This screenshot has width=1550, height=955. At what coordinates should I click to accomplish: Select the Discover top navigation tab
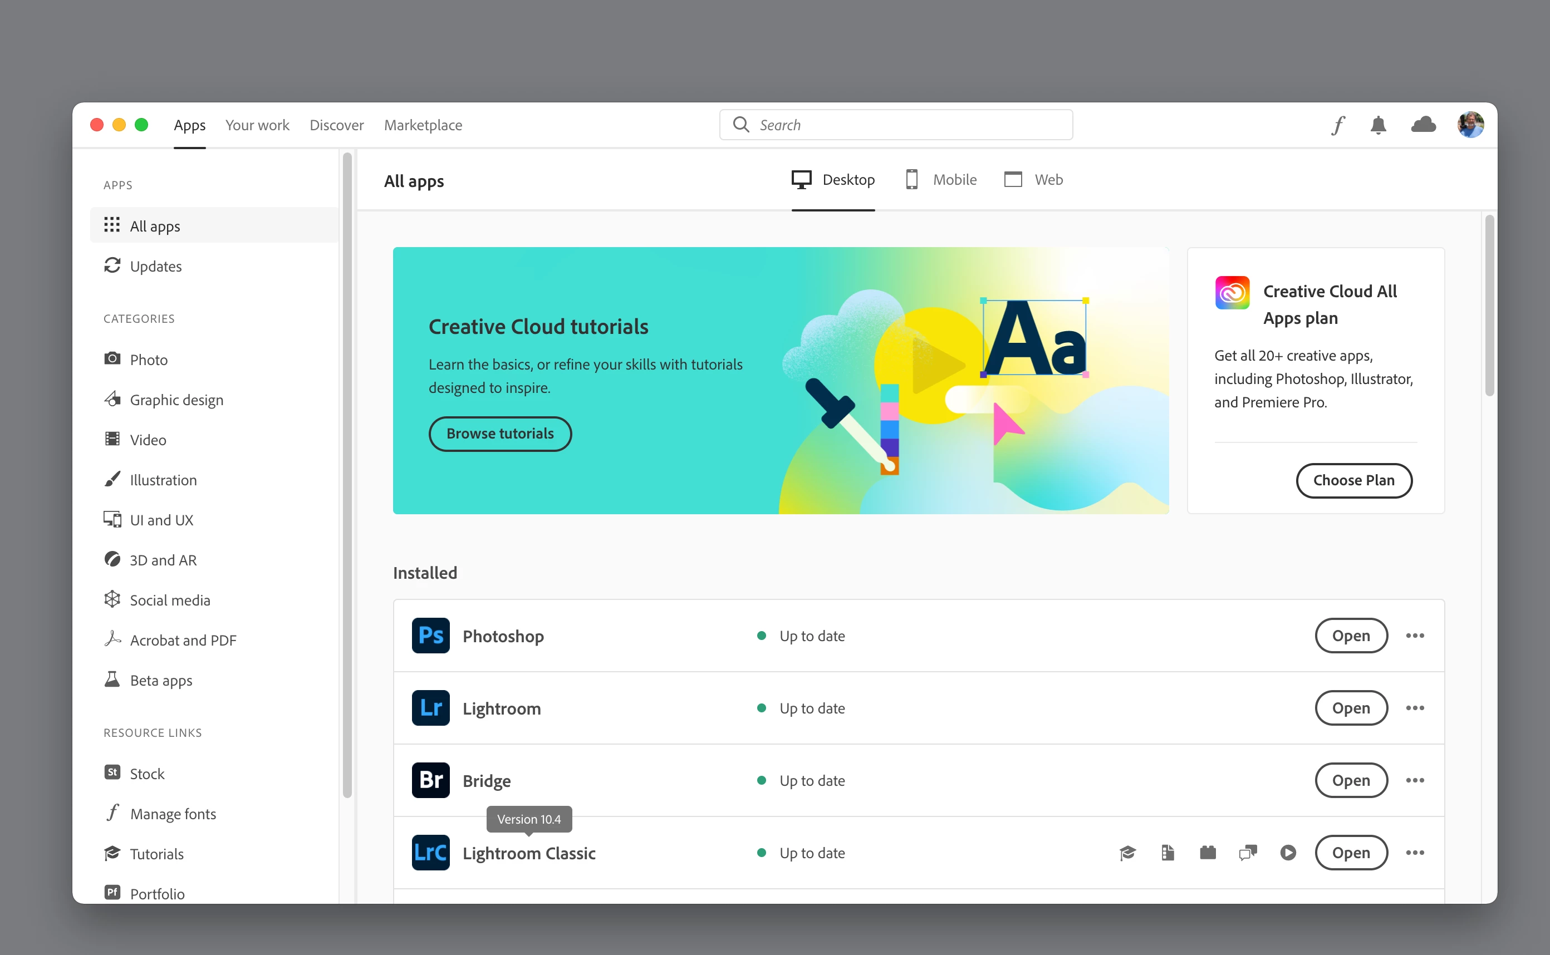(336, 125)
